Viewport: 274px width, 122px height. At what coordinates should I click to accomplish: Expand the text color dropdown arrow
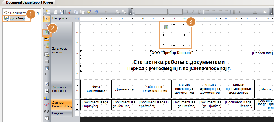tap(259, 12)
